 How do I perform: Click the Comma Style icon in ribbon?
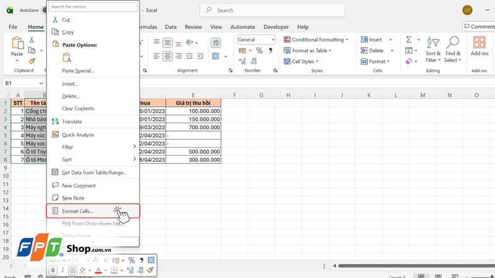click(x=270, y=51)
